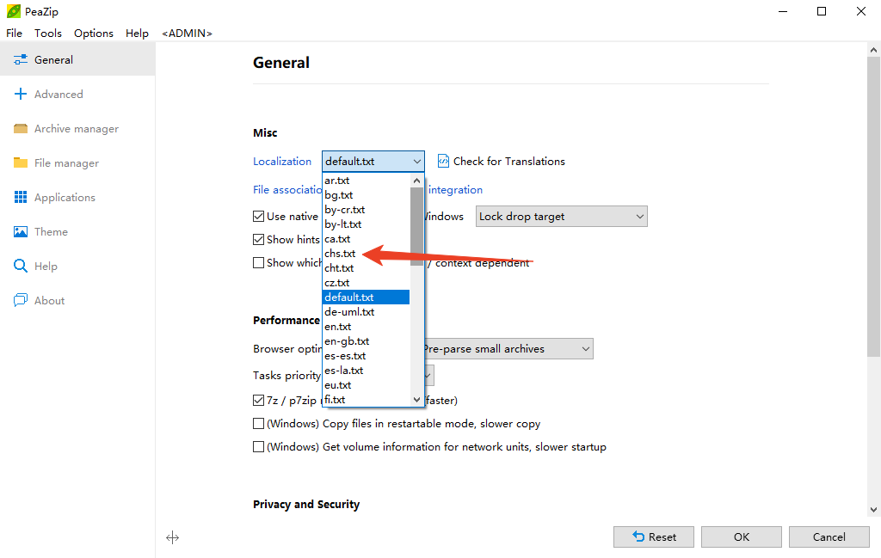The image size is (881, 558).
Task: Click the Check for Translations file icon
Action: click(x=443, y=161)
